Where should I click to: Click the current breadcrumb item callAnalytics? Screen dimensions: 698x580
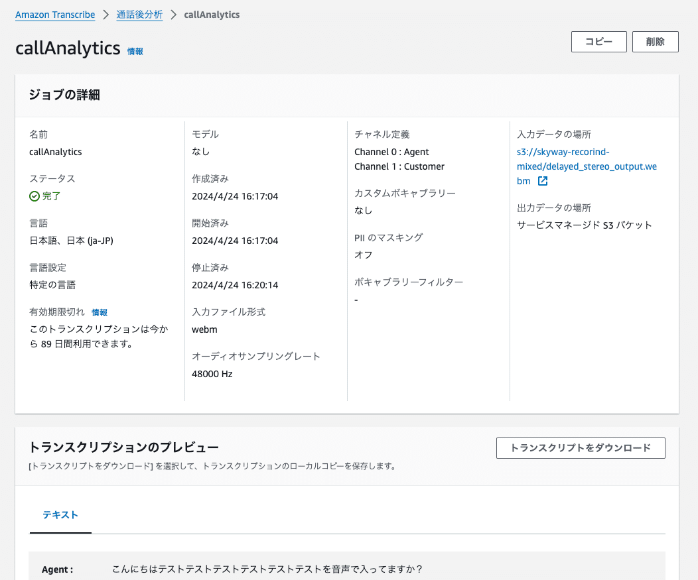(212, 15)
